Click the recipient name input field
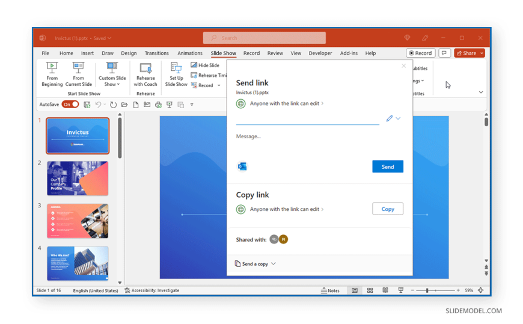This screenshot has width=523, height=324. point(308,119)
